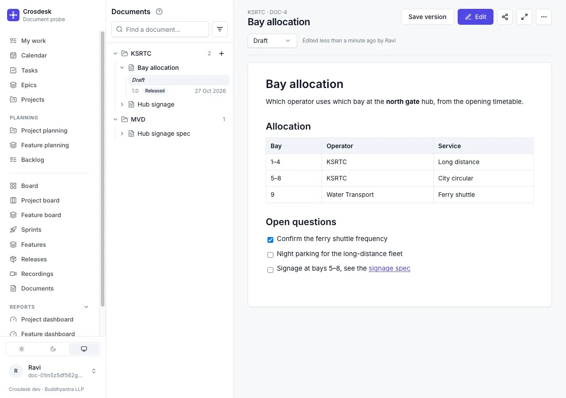Open Calendar via its calendar icon

13,55
